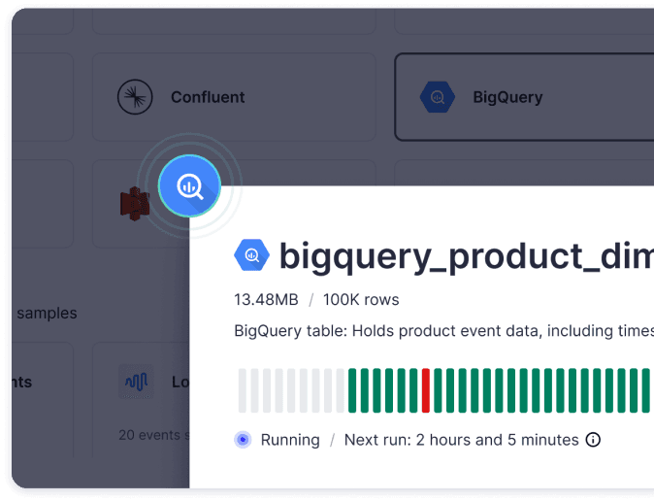Click the Confluent starburst logo icon

point(135,97)
